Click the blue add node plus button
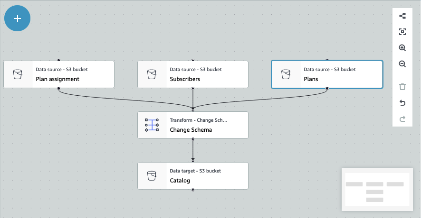The image size is (421, 218). click(18, 18)
